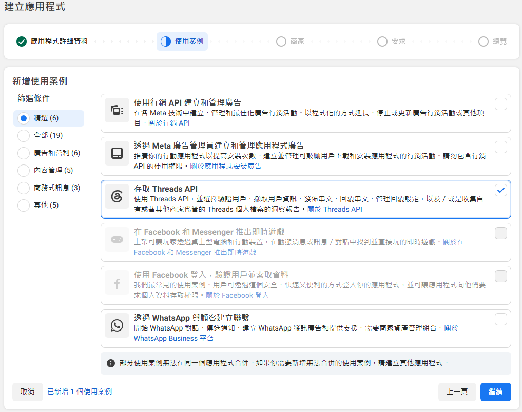Click the 上一頁 button

pyautogui.click(x=457, y=392)
